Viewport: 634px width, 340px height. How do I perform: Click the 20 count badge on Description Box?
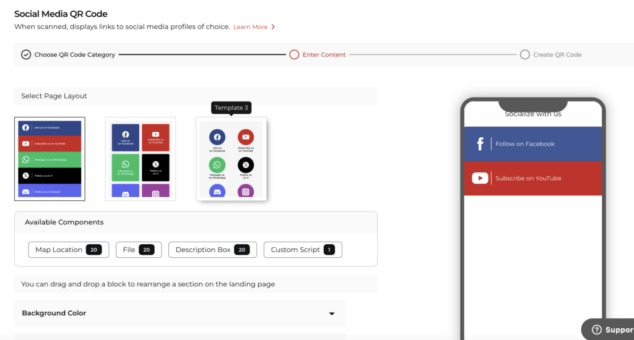(x=241, y=250)
